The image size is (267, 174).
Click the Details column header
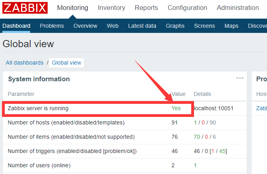(x=202, y=94)
